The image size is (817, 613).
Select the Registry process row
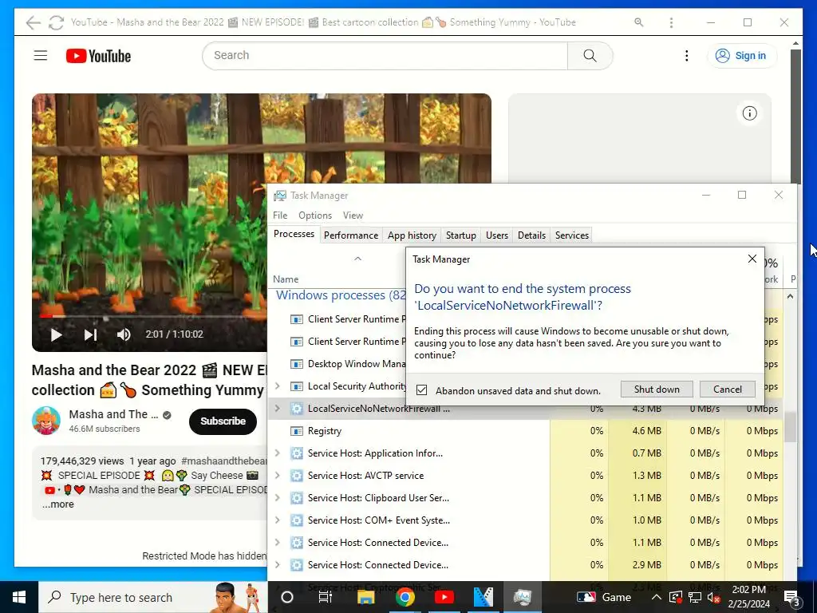(525, 431)
